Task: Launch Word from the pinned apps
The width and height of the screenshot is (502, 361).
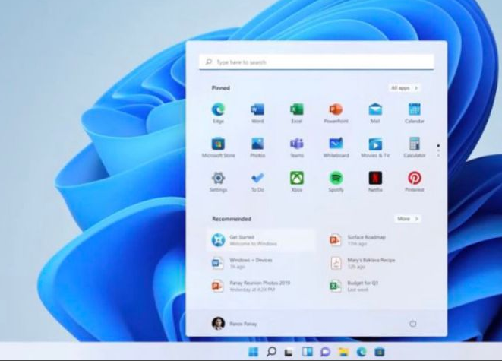Action: 257,110
